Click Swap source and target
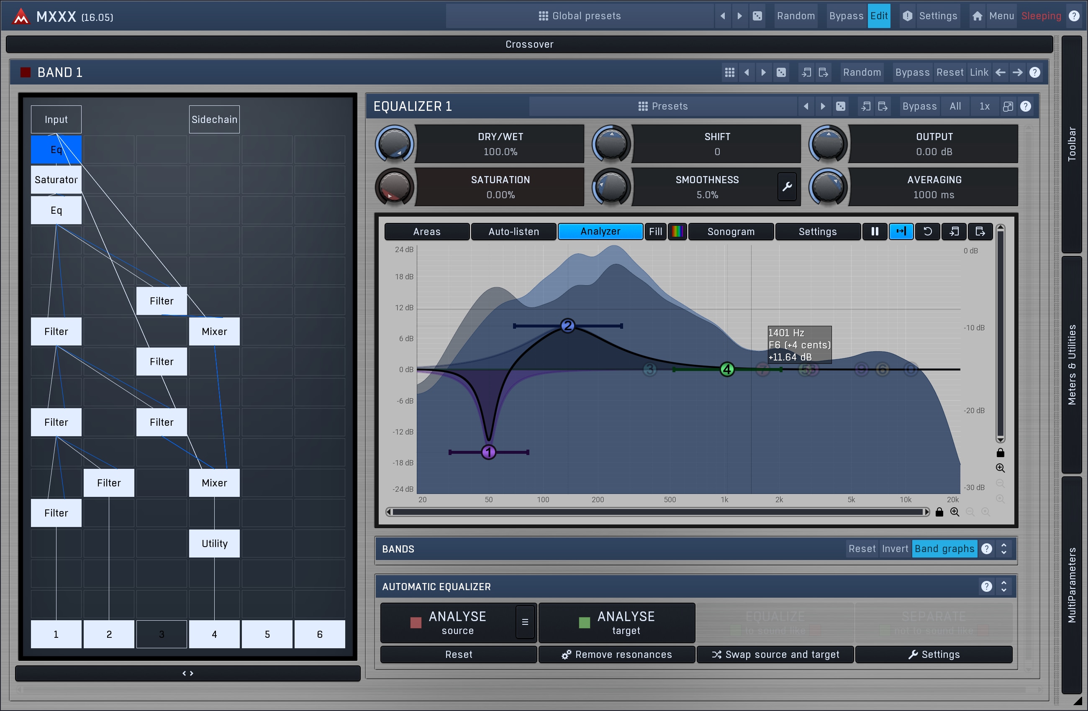Screen dimensions: 1088x711 775,655
